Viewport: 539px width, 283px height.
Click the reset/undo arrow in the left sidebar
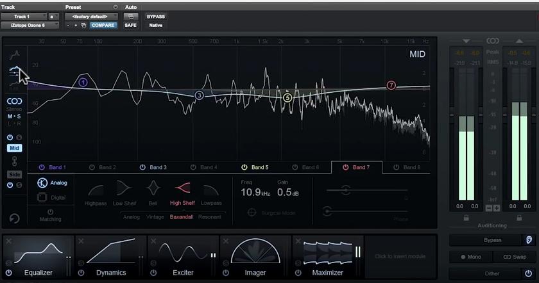14,218
